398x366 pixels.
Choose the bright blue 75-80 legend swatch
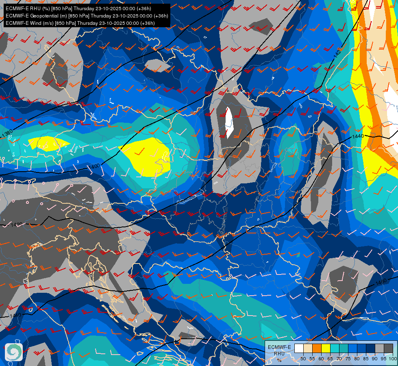(x=352, y=348)
